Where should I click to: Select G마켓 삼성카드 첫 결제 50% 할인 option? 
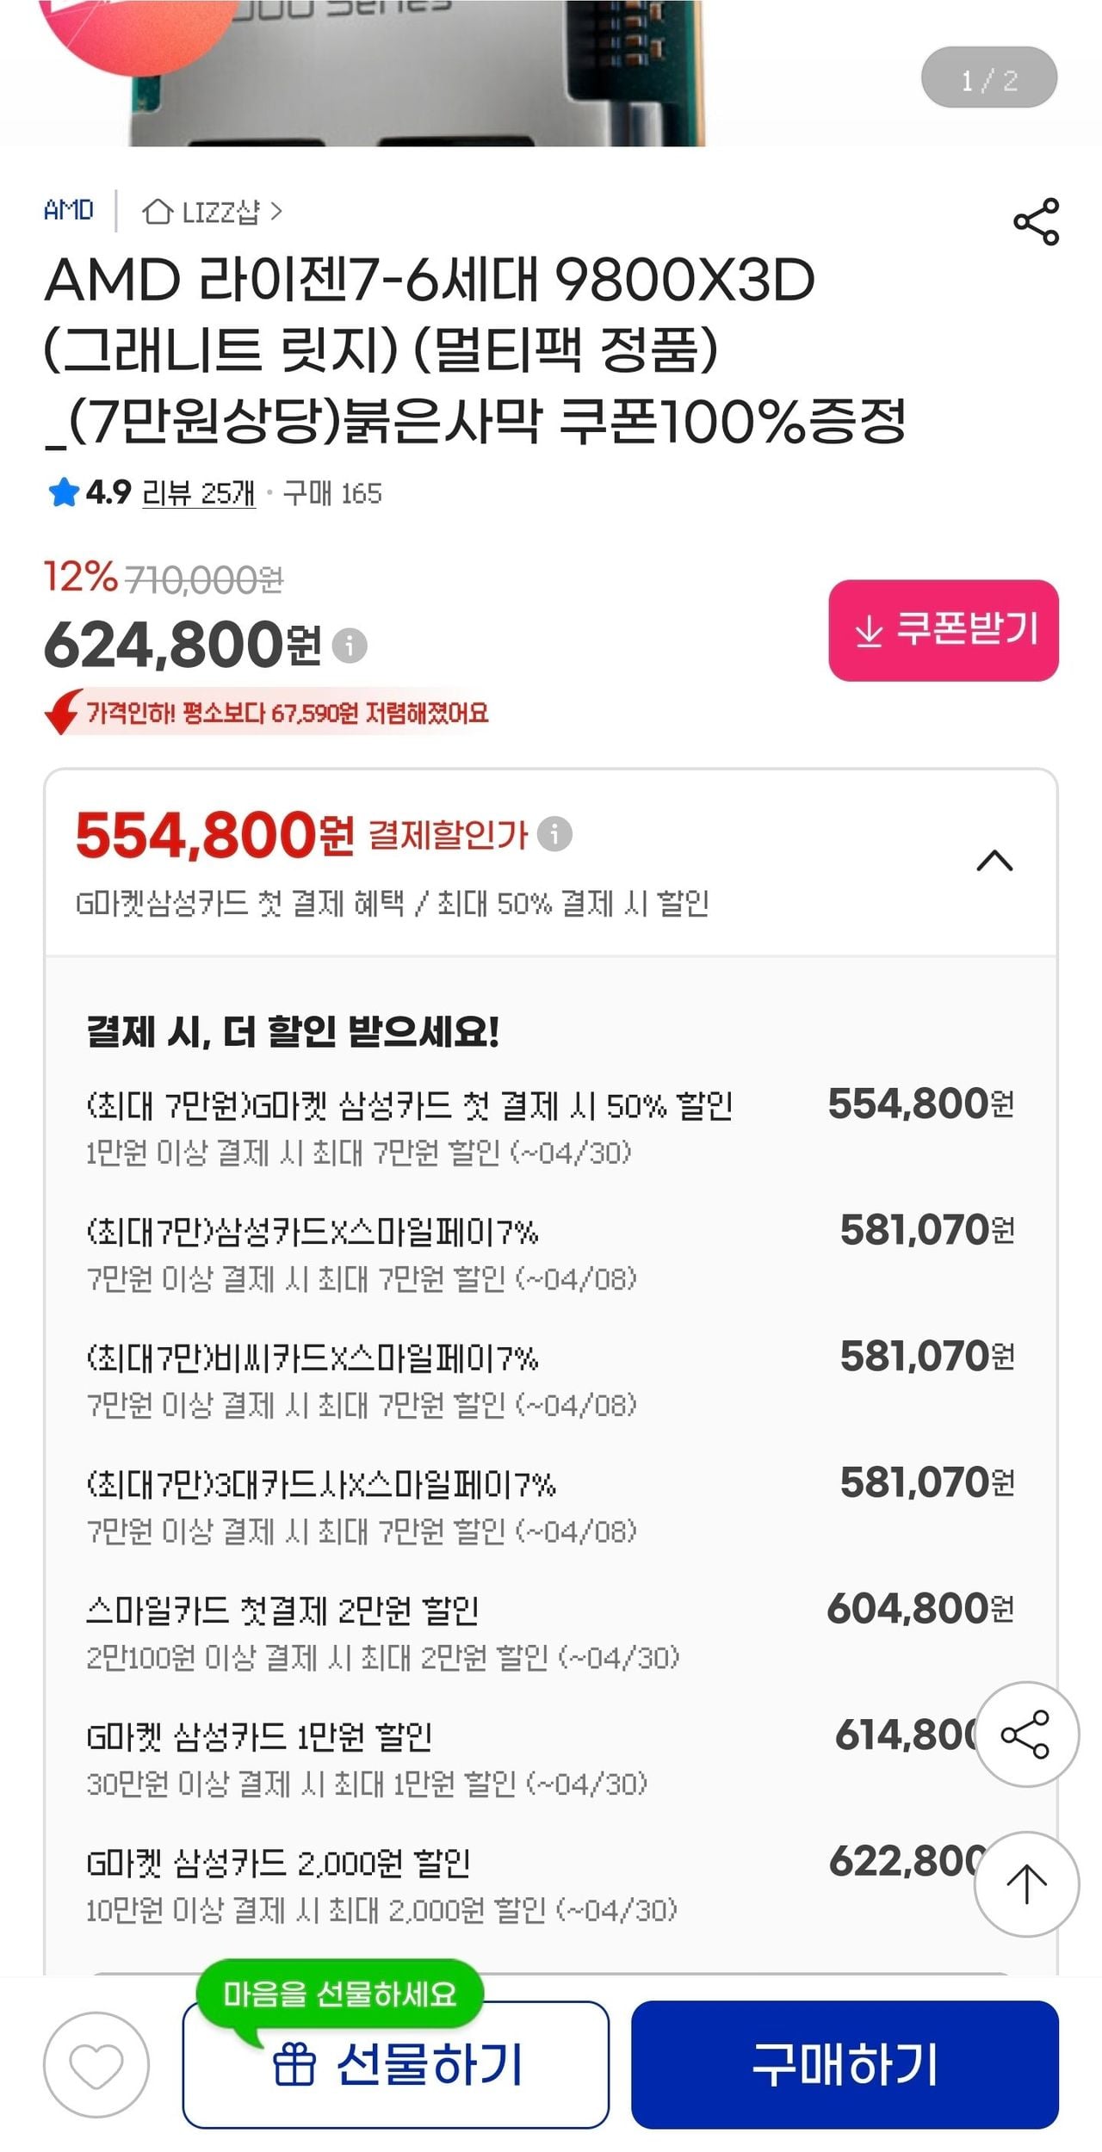(549, 1125)
